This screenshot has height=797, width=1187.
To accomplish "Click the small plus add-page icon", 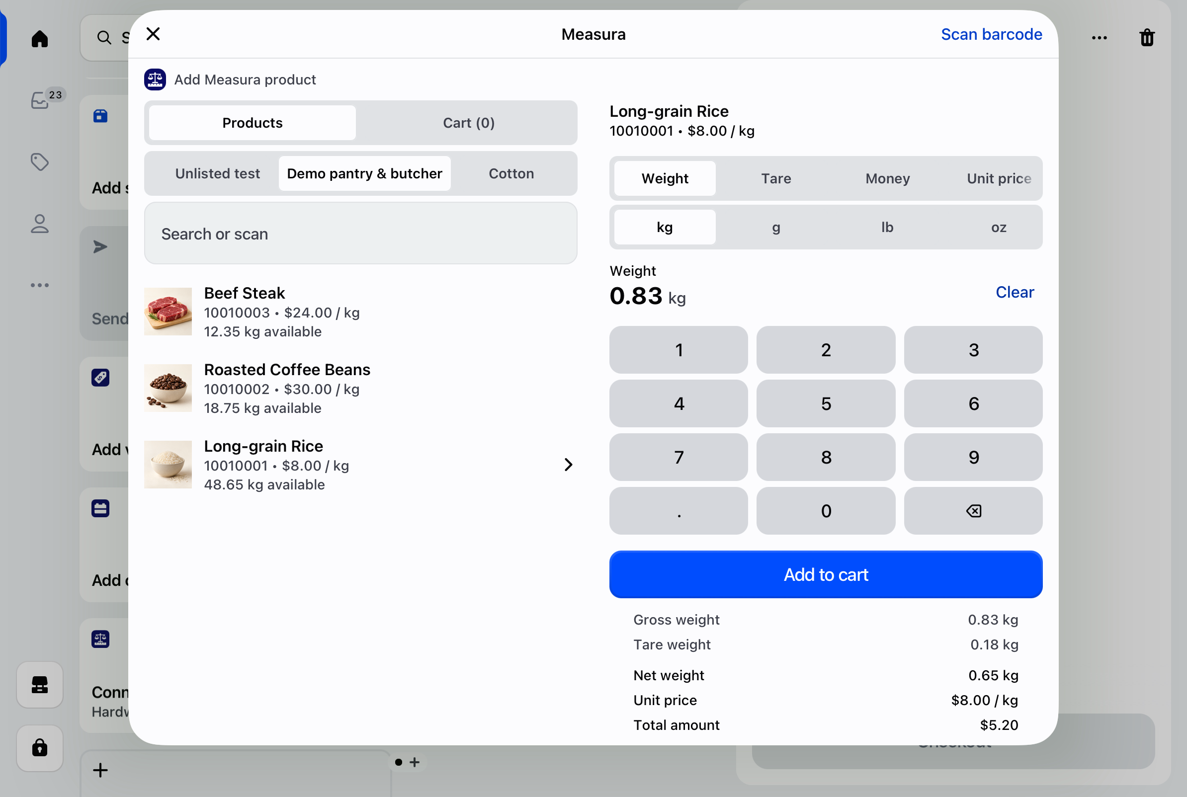I will 415,762.
